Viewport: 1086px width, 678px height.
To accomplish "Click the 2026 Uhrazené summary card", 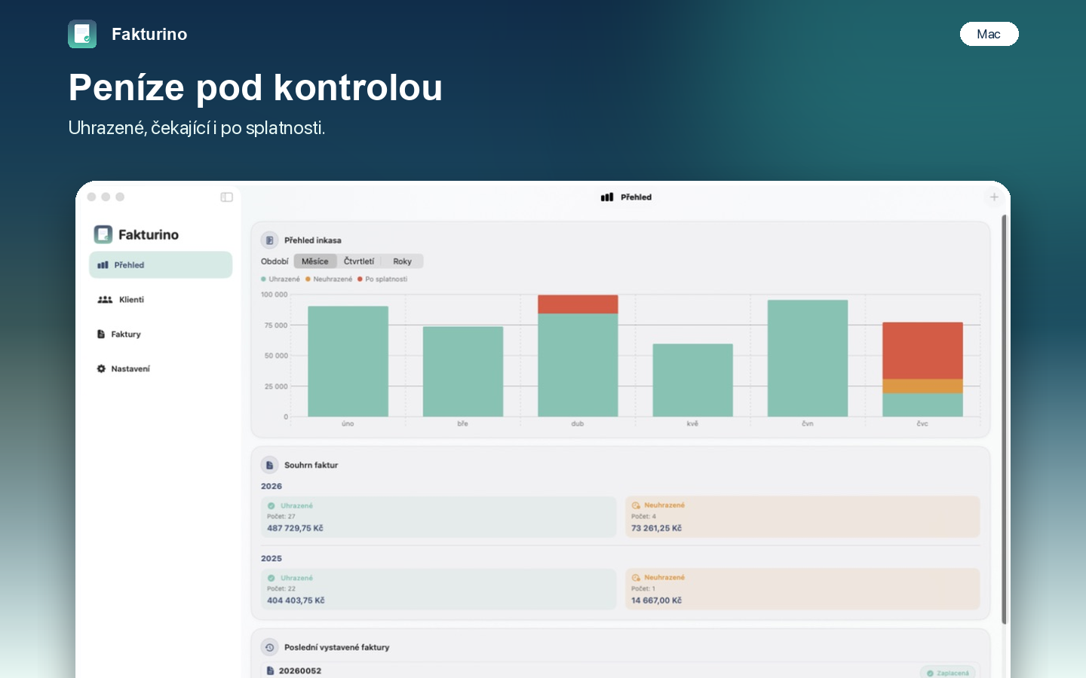I will pyautogui.click(x=438, y=517).
